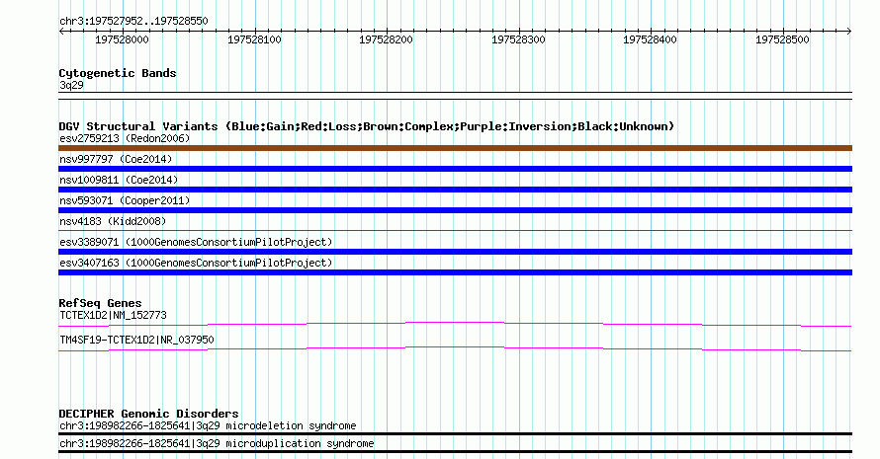Click the blue bar under nsv997797
The width and height of the screenshot is (880, 459).
455,169
